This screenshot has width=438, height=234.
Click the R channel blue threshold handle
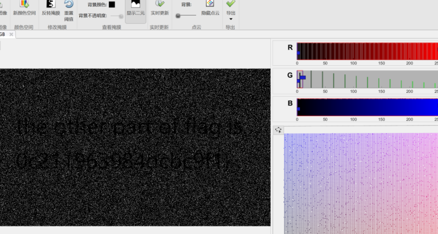[298, 53]
